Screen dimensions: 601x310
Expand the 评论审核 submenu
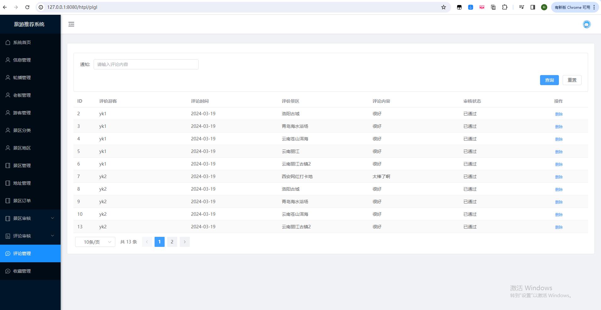point(30,236)
